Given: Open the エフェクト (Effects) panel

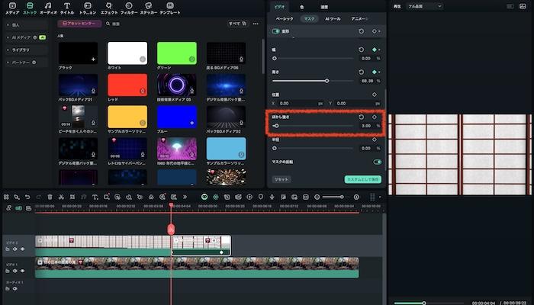Looking at the screenshot, I should click(109, 8).
